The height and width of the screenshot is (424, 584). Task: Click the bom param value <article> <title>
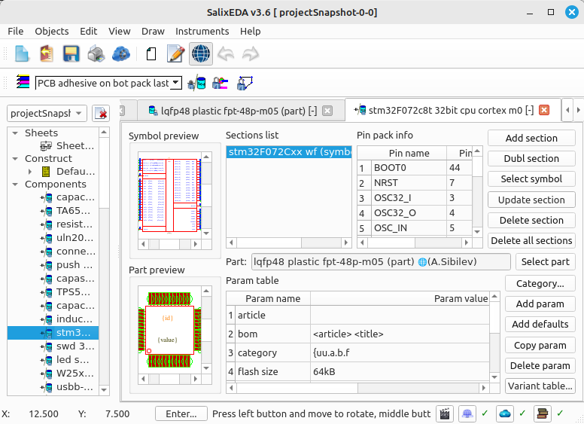[x=400, y=334]
